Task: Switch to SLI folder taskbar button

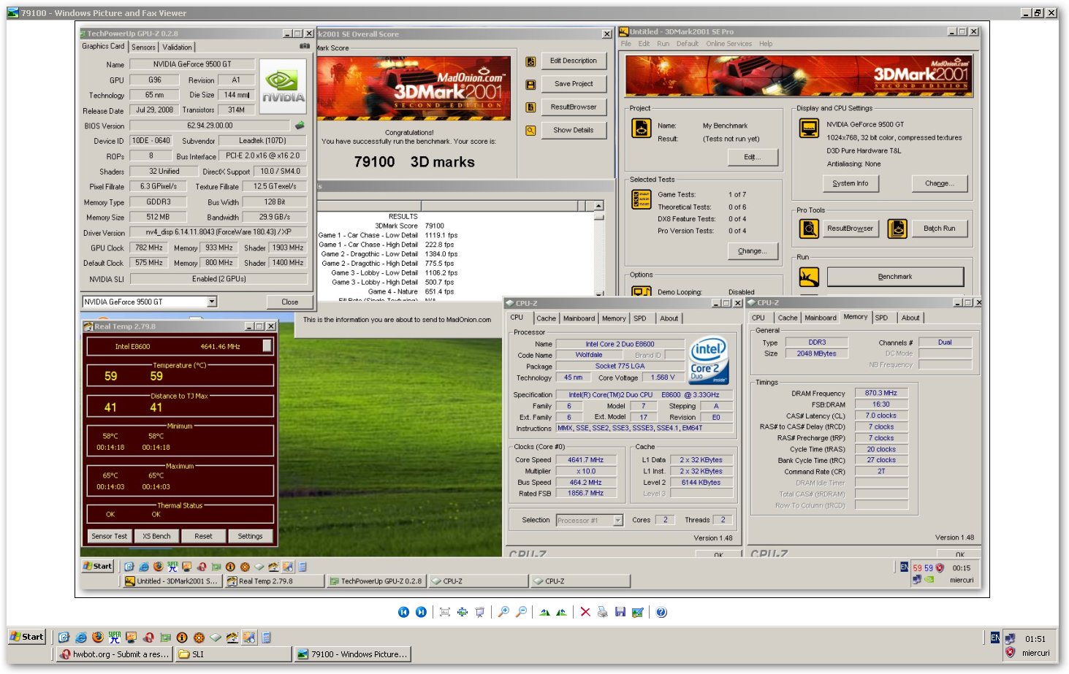Action: pos(234,654)
